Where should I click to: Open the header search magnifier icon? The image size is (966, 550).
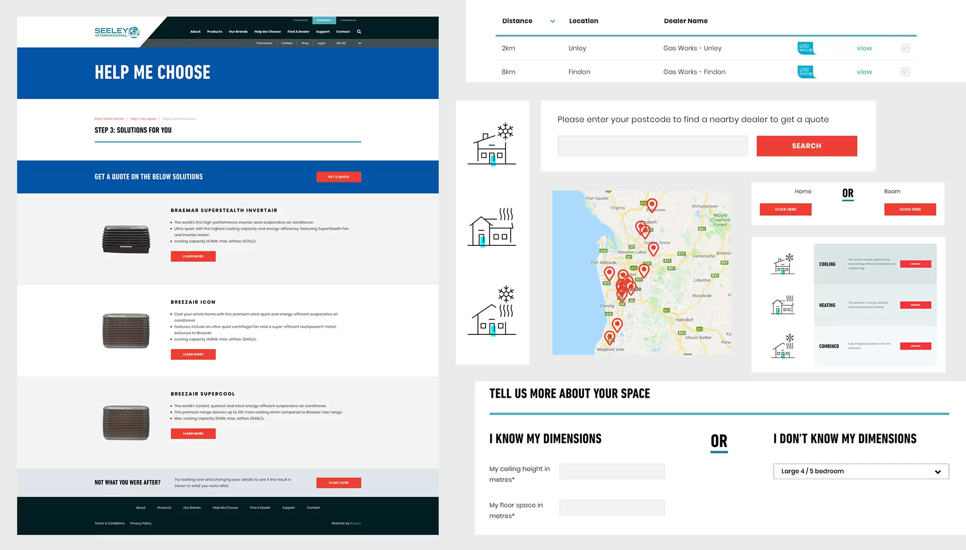click(359, 32)
